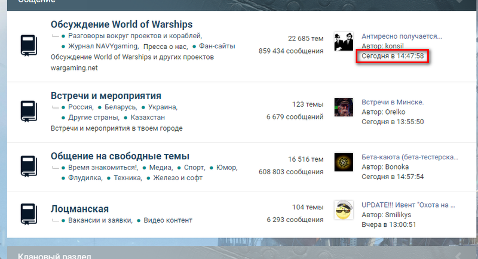Open Техника subforum
Viewport: 478px width, 259px height.
point(128,178)
